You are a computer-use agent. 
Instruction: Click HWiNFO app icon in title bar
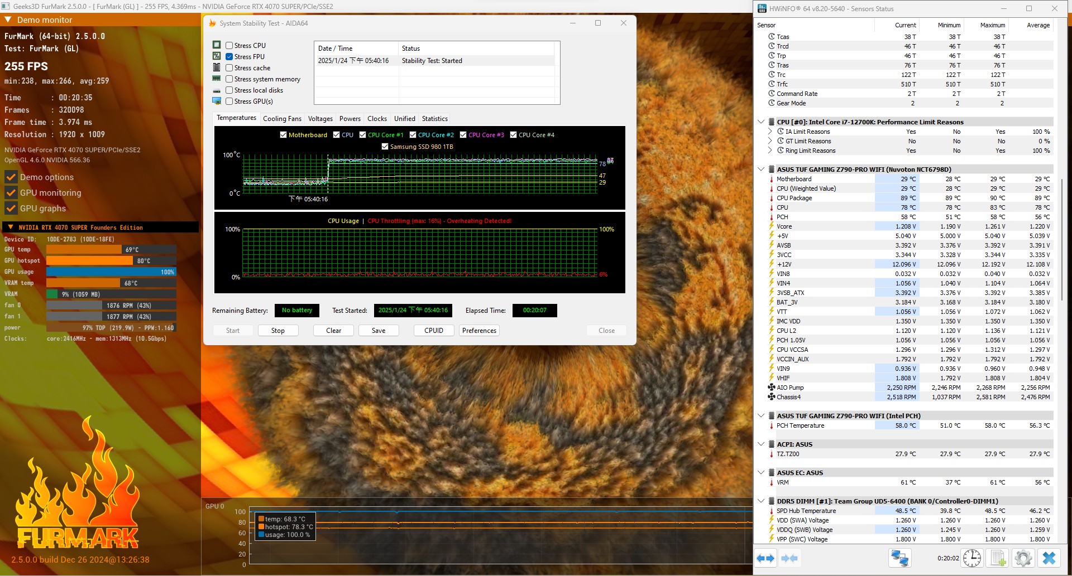click(762, 8)
